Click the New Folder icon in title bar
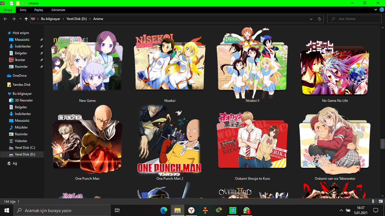 pos(18,3)
